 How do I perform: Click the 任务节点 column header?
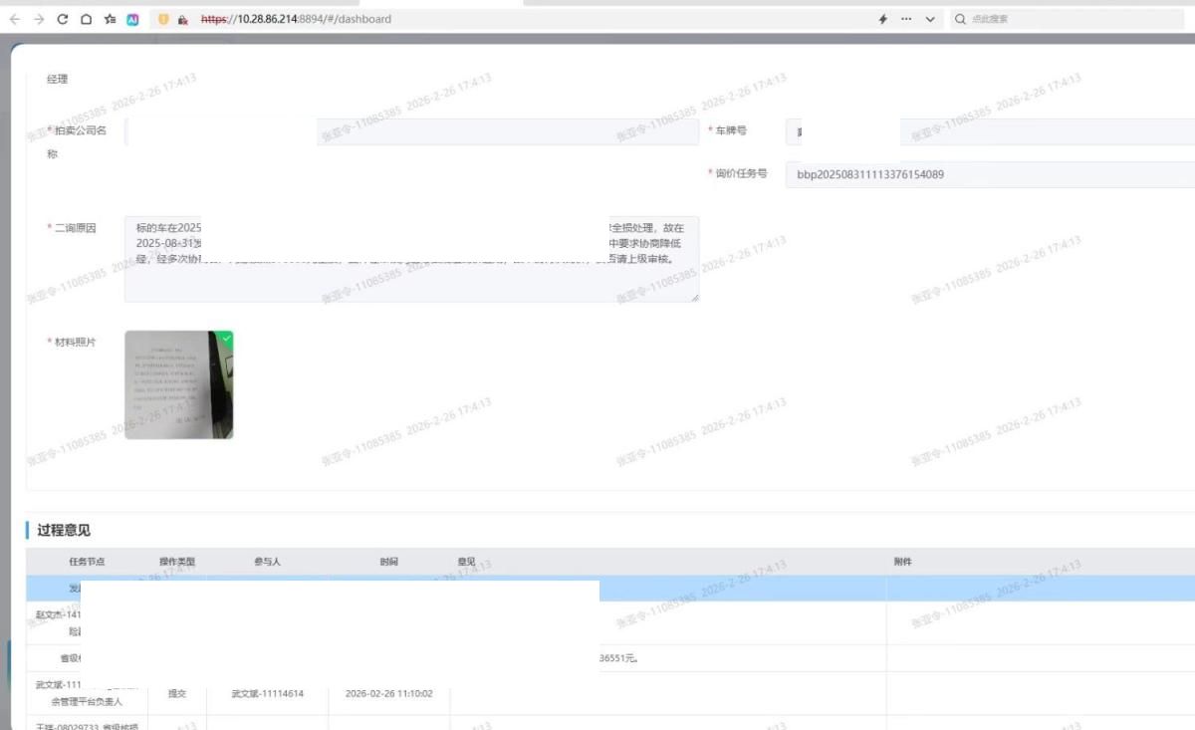(87, 562)
